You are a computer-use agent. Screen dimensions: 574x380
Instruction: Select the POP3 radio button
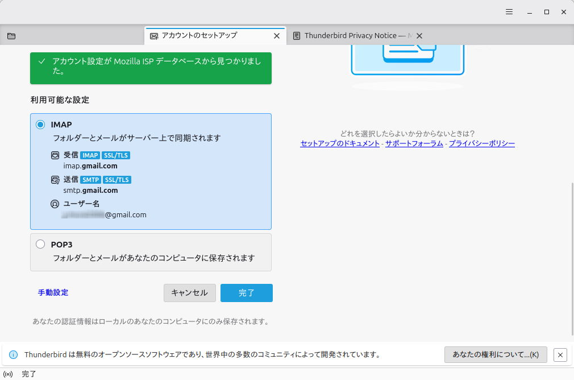(x=40, y=245)
